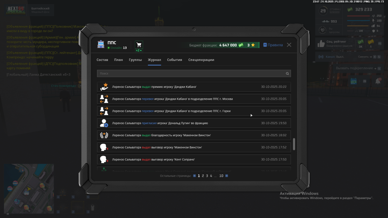Open the Правила link
This screenshot has height=218, width=388.
tap(273, 45)
